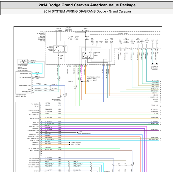The image size is (173, 172).
Task: Click the 'RR MODE MTR A' pin label
Action: pyautogui.click(x=34, y=161)
